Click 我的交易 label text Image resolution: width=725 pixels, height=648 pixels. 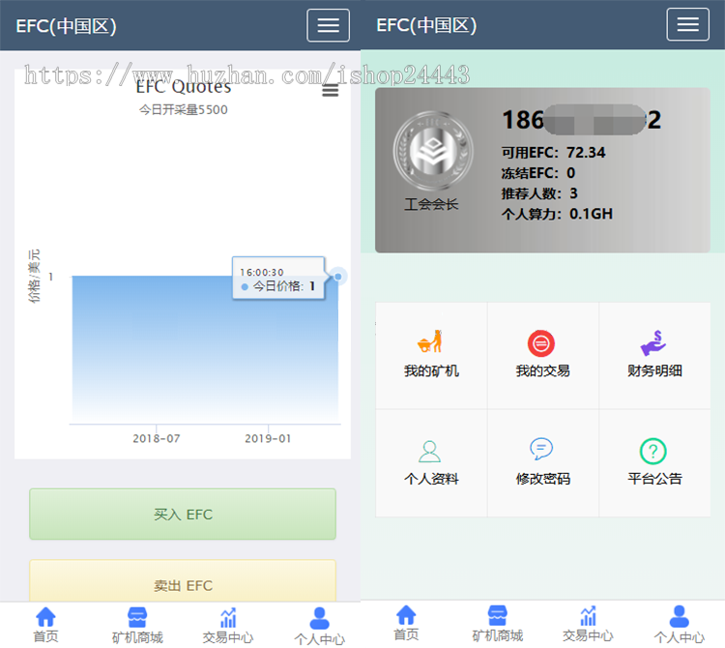point(543,371)
